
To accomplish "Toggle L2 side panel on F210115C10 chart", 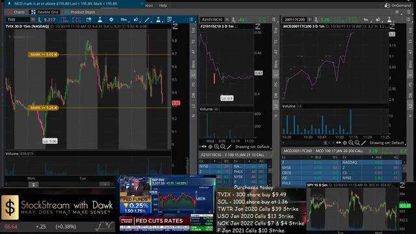I will coord(276,105).
